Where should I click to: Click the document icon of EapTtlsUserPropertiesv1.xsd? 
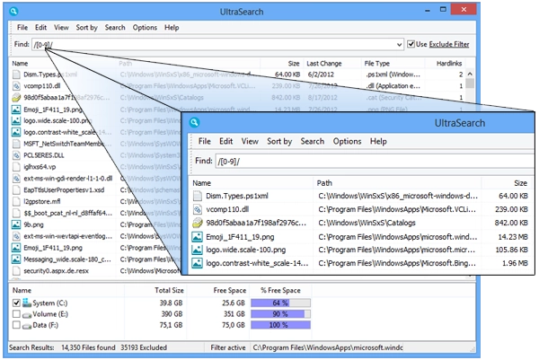pos(16,190)
